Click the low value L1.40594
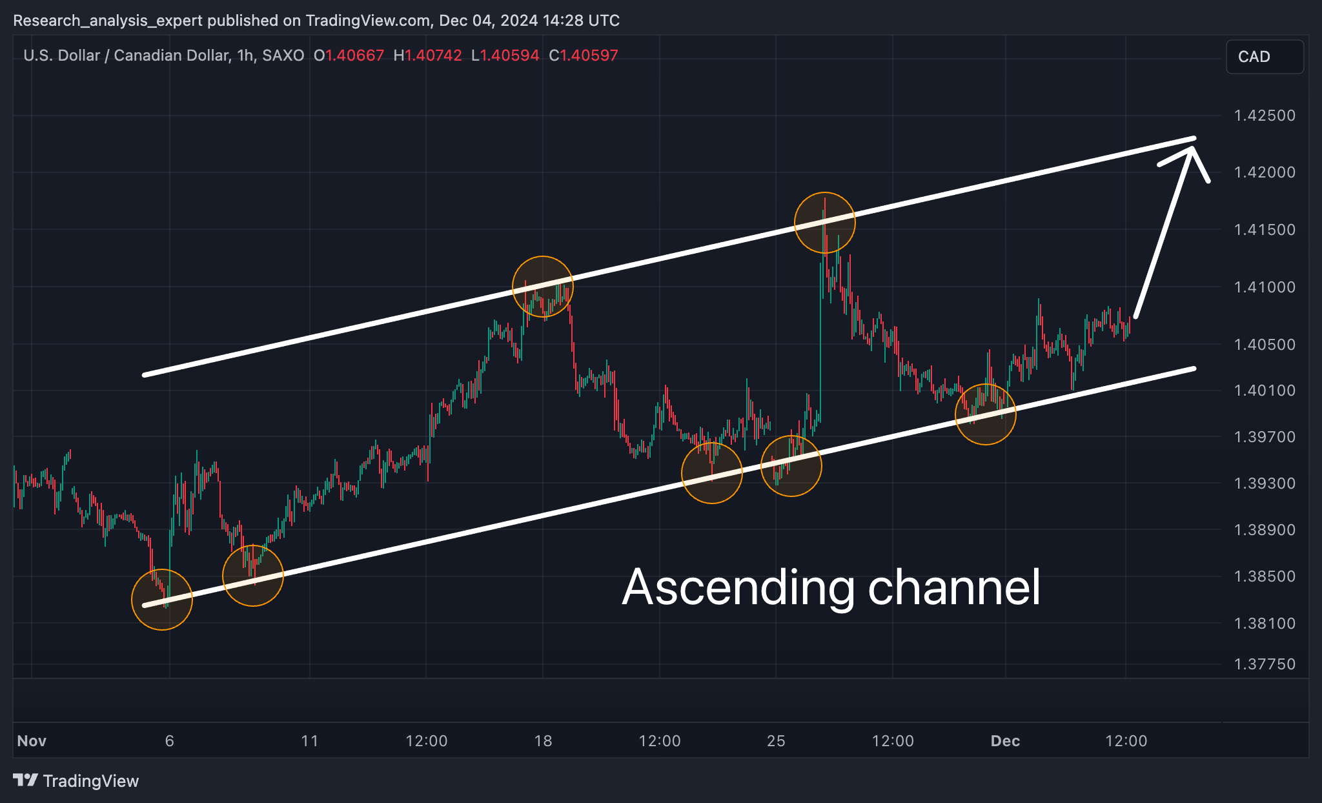The height and width of the screenshot is (803, 1322). [505, 56]
